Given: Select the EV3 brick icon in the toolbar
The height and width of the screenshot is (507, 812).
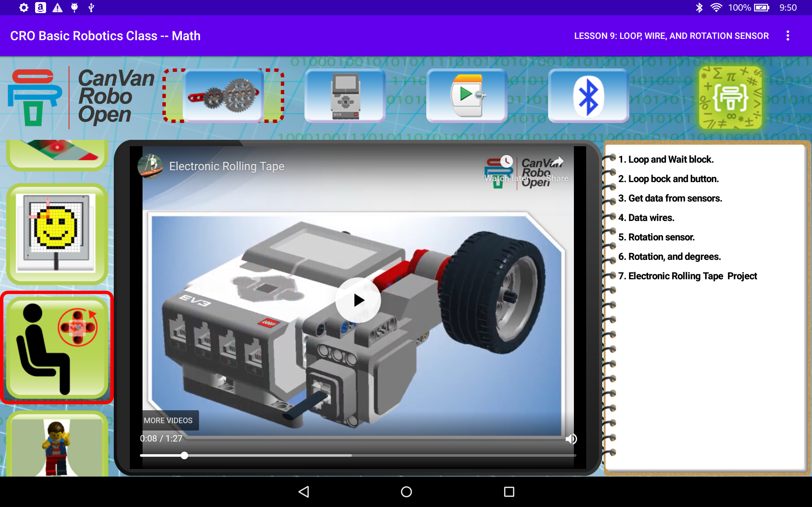Looking at the screenshot, I should (345, 95).
